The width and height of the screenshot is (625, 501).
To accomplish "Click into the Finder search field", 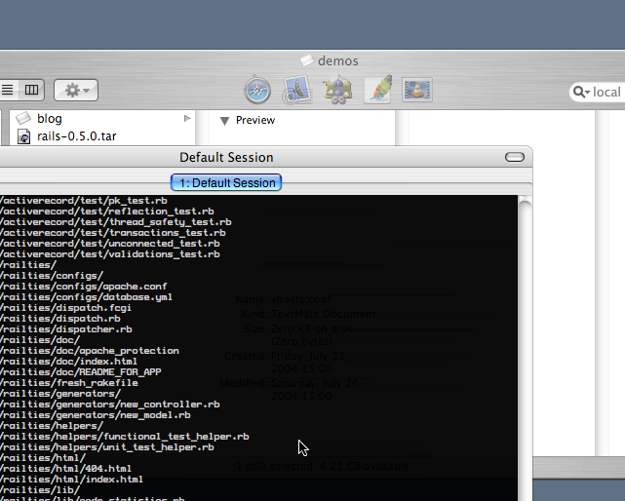I will pyautogui.click(x=606, y=92).
